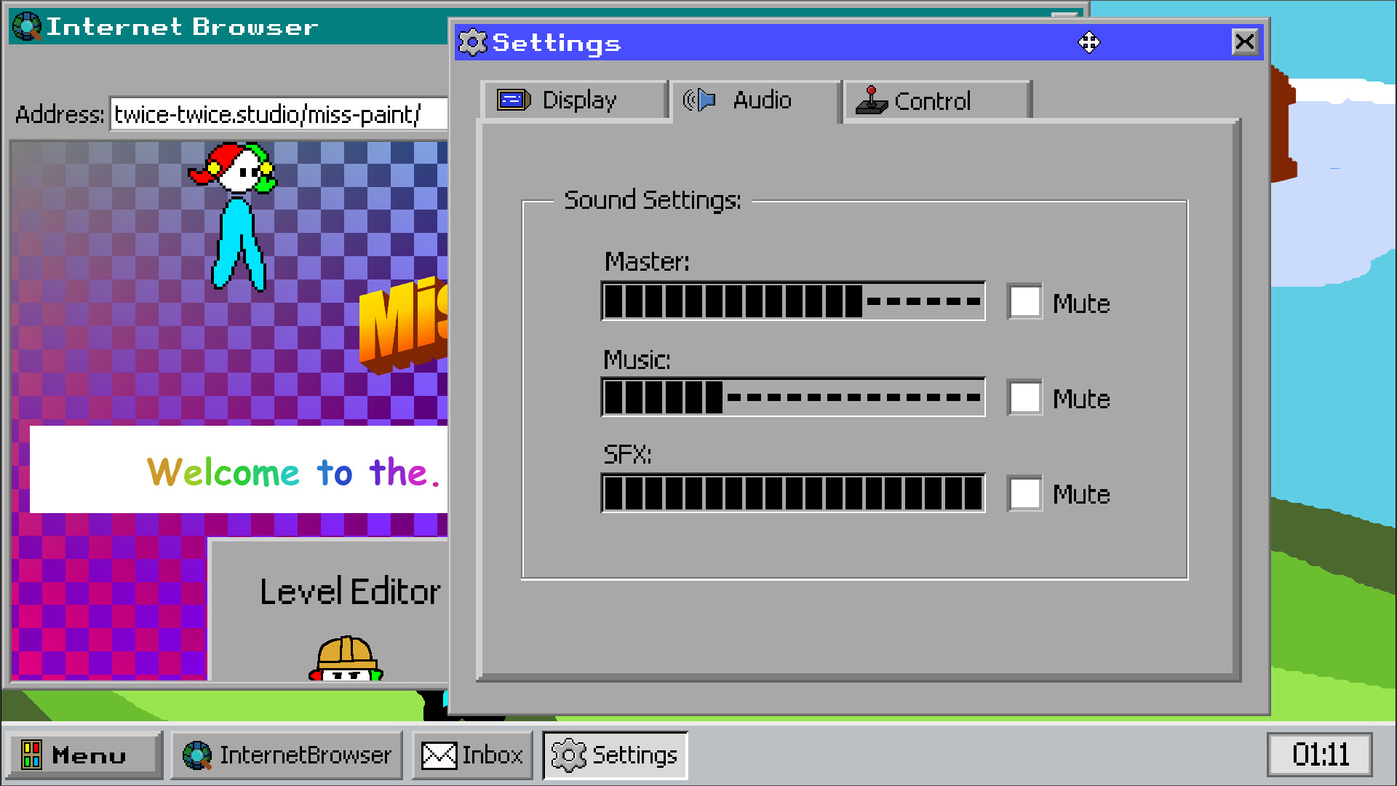Open the Level Editor on the webpage

tap(351, 592)
